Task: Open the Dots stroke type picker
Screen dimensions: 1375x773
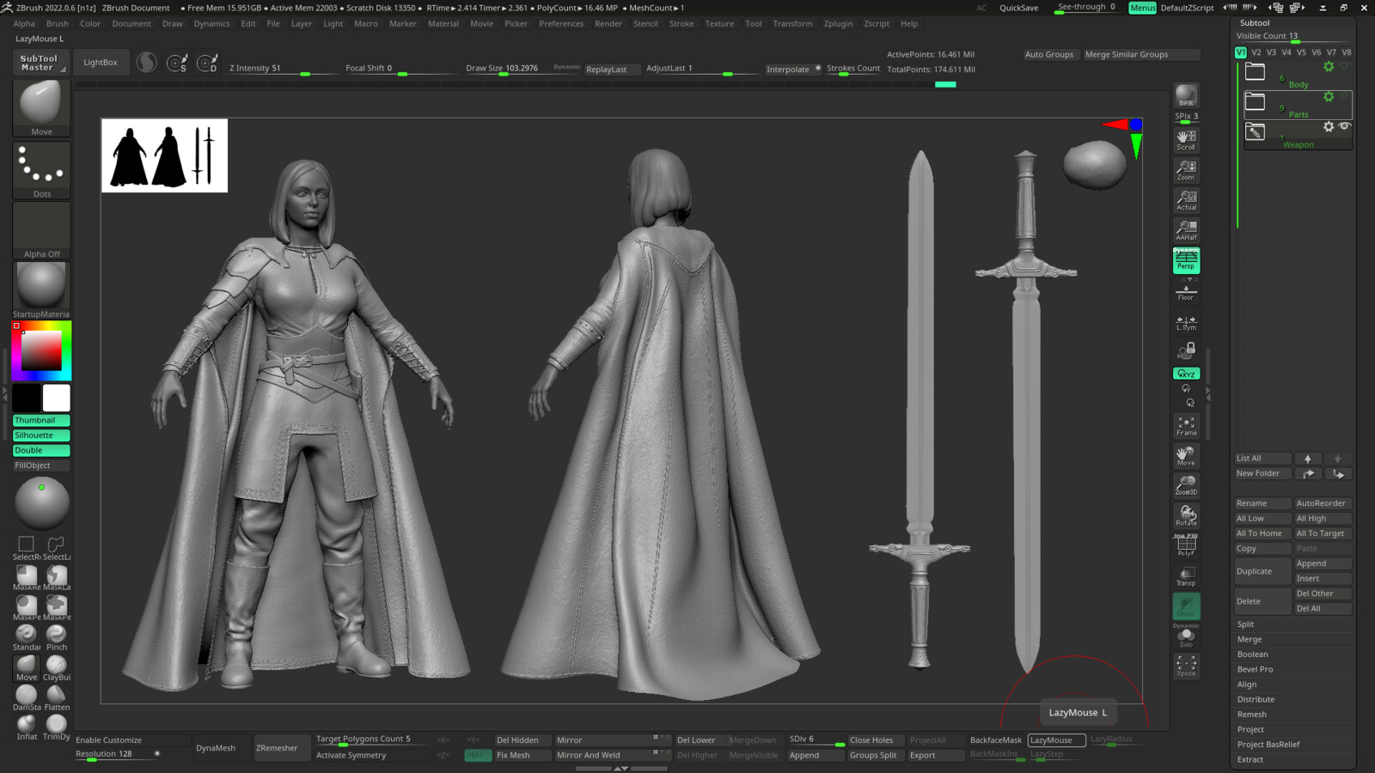Action: (41, 170)
